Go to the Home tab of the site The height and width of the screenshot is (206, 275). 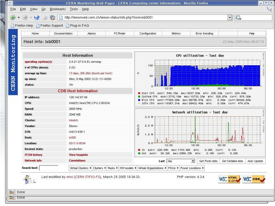[35, 33]
